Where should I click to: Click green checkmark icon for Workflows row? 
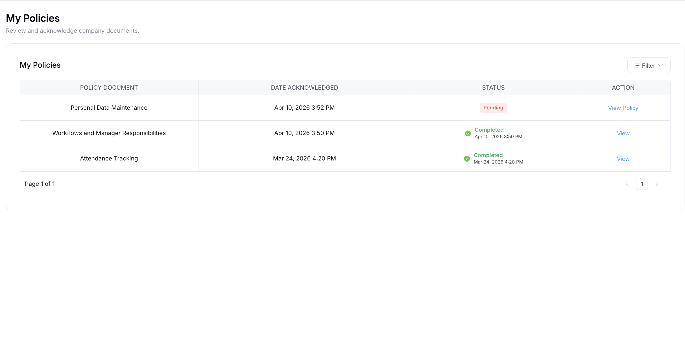(x=468, y=133)
